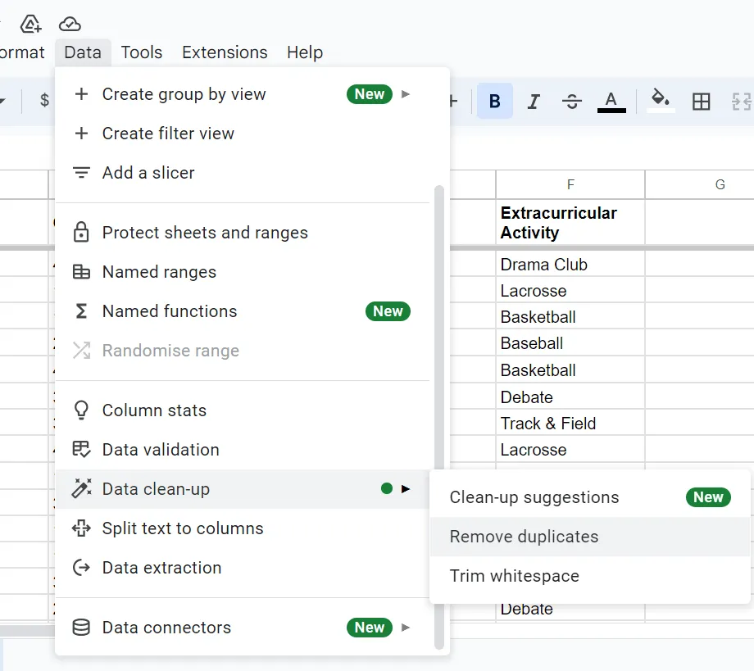This screenshot has height=671, width=754.
Task: Open Named ranges
Action: click(x=243, y=272)
